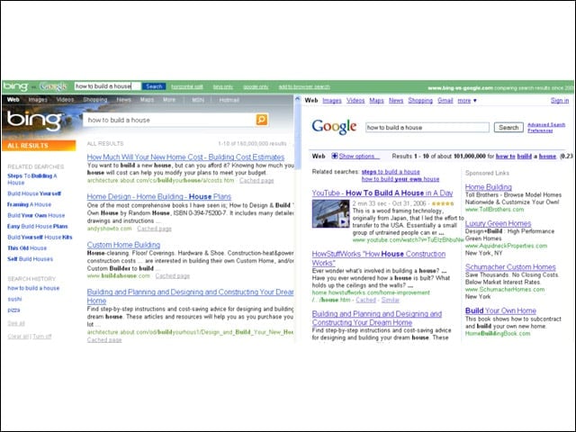Click the small Google logo in green bar
This screenshot has height=432, width=576.
pos(53,86)
